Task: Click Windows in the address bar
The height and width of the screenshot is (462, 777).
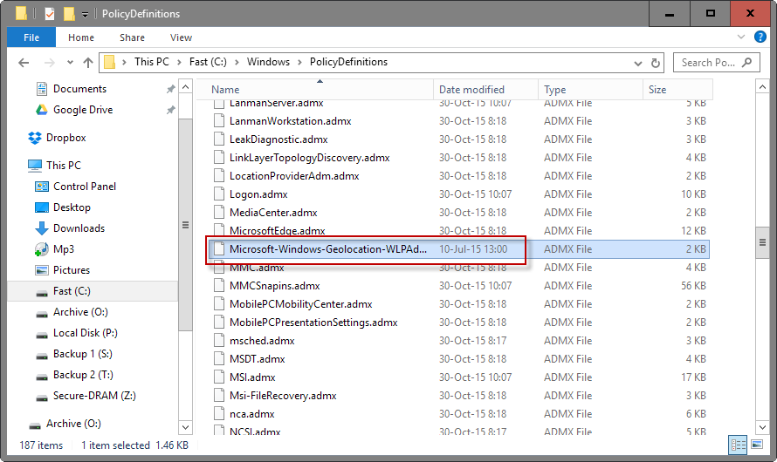Action: (x=268, y=62)
